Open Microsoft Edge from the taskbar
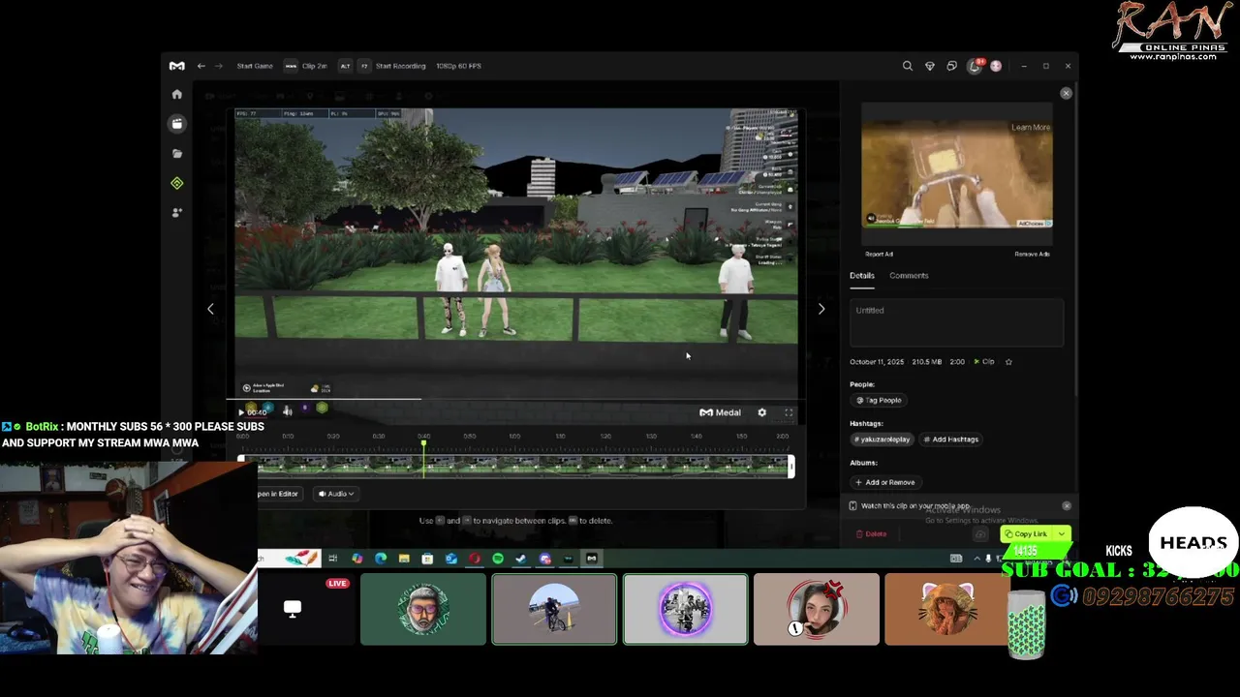This screenshot has width=1240, height=697. click(x=381, y=559)
